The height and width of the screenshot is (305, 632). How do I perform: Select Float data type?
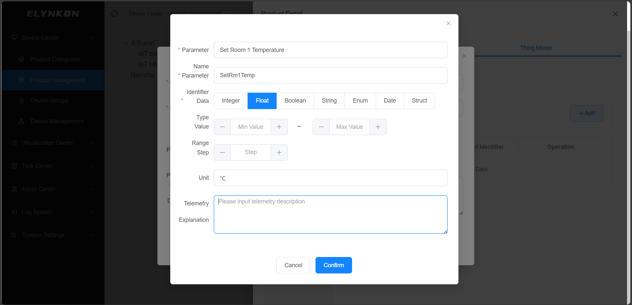pos(262,101)
